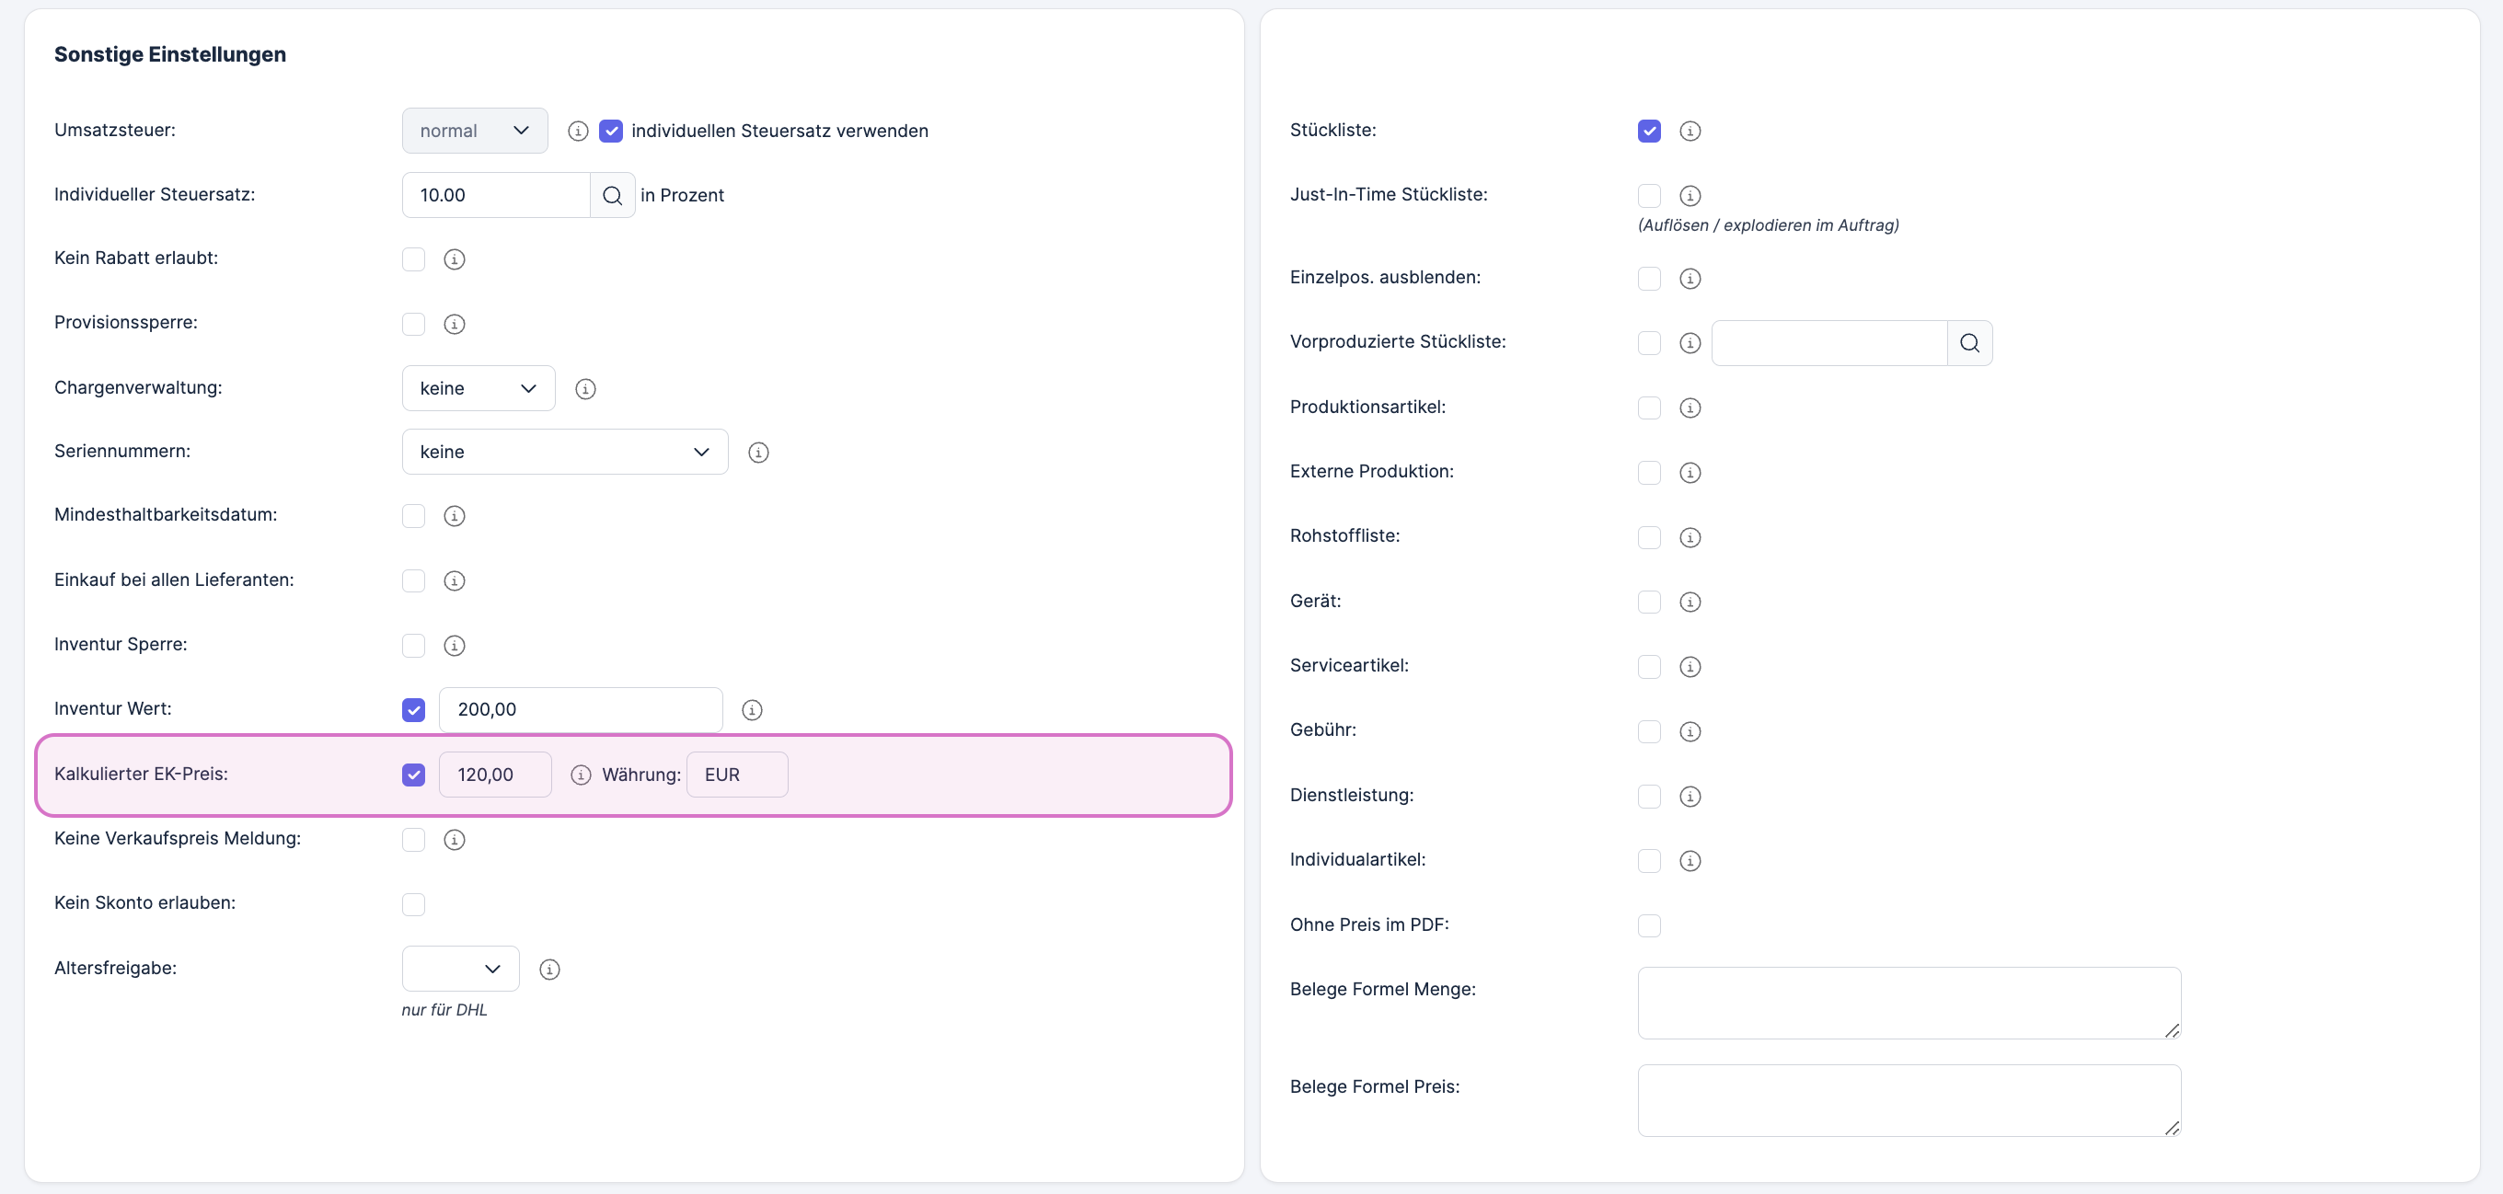2503x1194 pixels.
Task: Focus the Belege Formel Menge textarea
Action: (1909, 1003)
